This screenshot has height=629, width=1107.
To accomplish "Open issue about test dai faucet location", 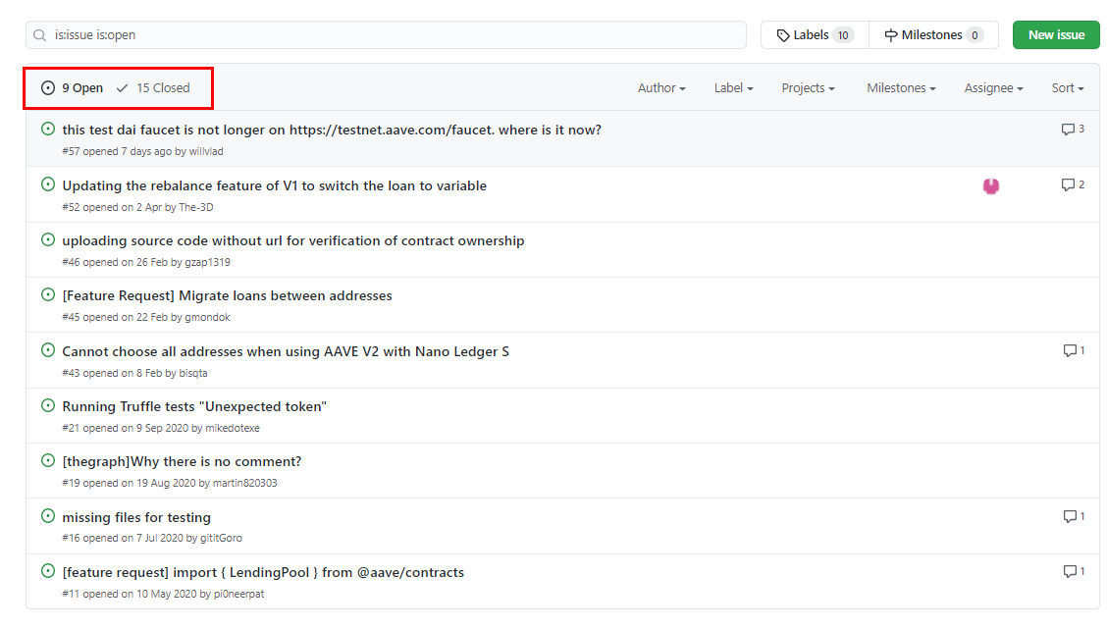I will 332,130.
